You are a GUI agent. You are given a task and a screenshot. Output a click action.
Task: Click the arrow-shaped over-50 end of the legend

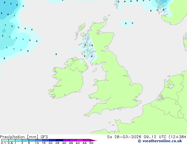93,140
